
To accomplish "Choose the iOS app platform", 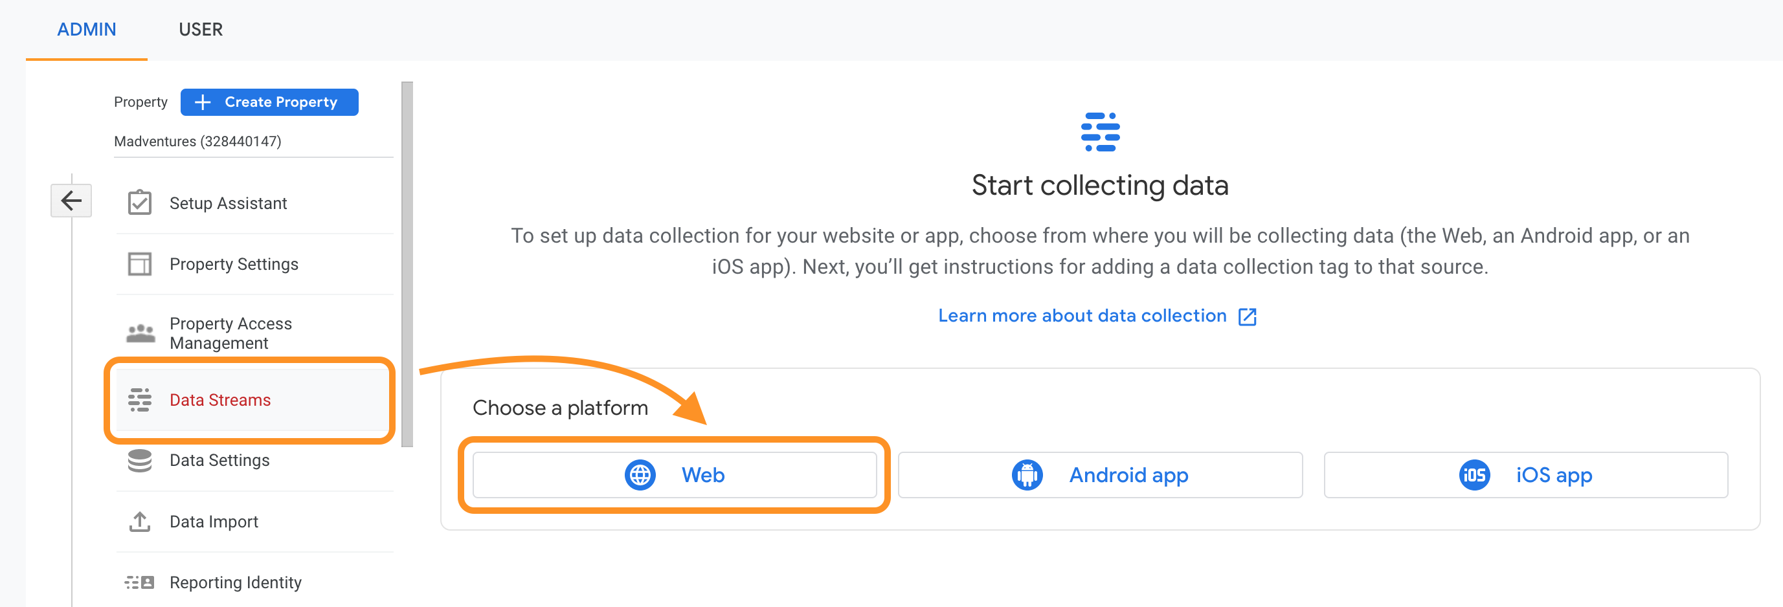I will (x=1525, y=475).
